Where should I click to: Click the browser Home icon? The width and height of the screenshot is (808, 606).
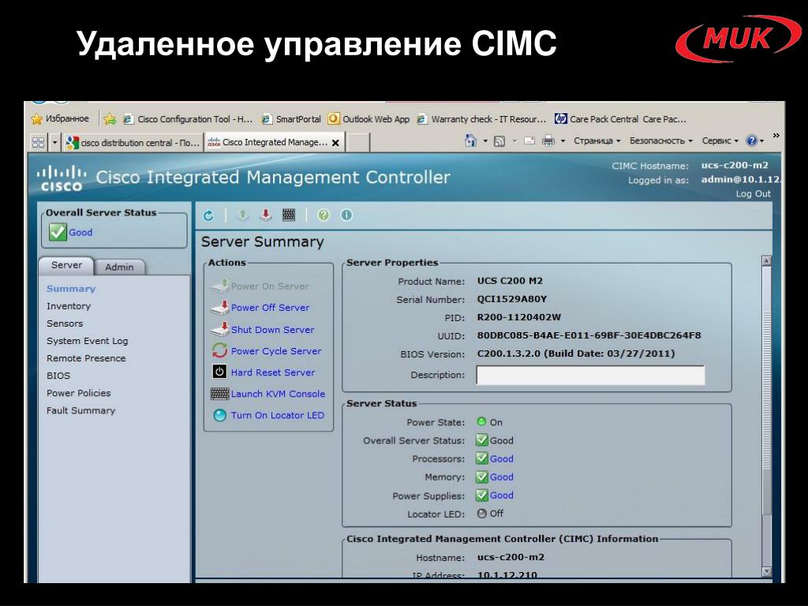(470, 140)
